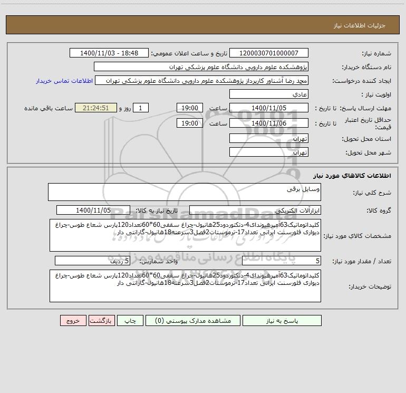Click the label 'اولویت نیاز :'
Viewport: 406px width, 393px height.
pos(376,95)
